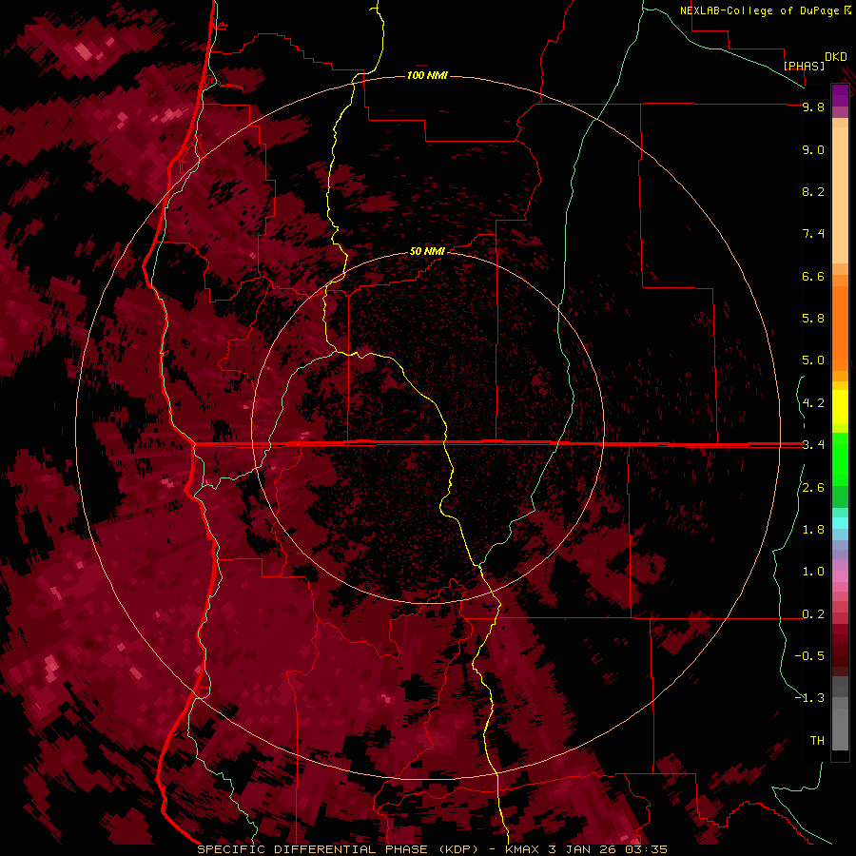The height and width of the screenshot is (856, 856).
Task: Click the DKD label above the color scale
Action: [x=836, y=56]
